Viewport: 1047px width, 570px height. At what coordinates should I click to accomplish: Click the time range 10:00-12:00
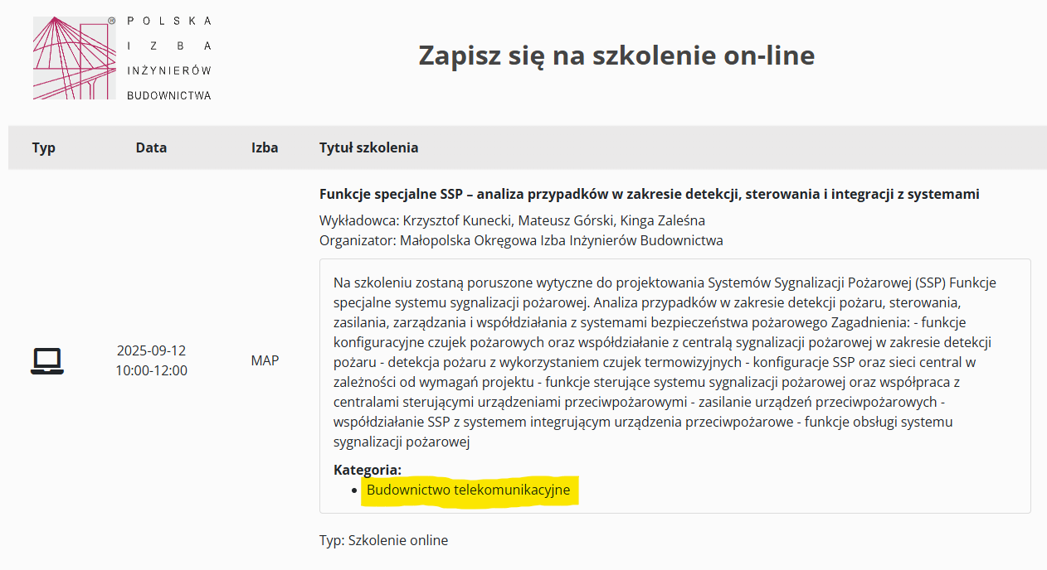[x=151, y=370]
